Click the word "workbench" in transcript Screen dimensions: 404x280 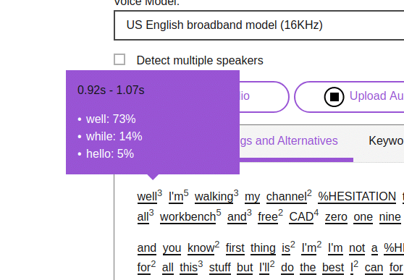(x=188, y=217)
